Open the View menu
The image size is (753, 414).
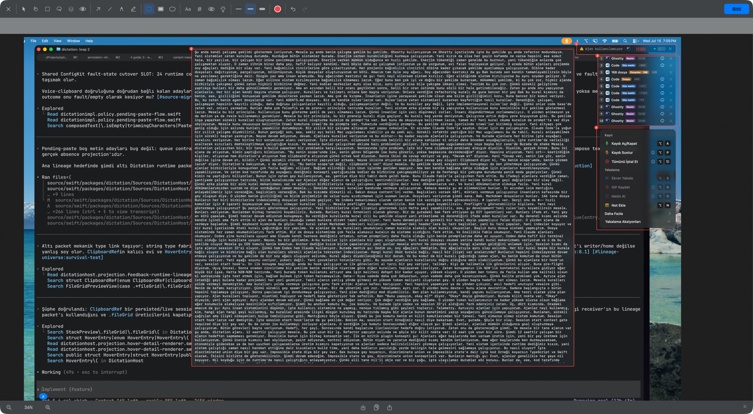[57, 41]
